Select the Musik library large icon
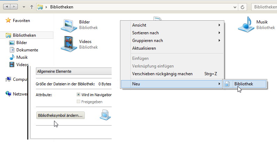Image resolution: width=277 pixels, height=142 pixels. click(x=246, y=24)
